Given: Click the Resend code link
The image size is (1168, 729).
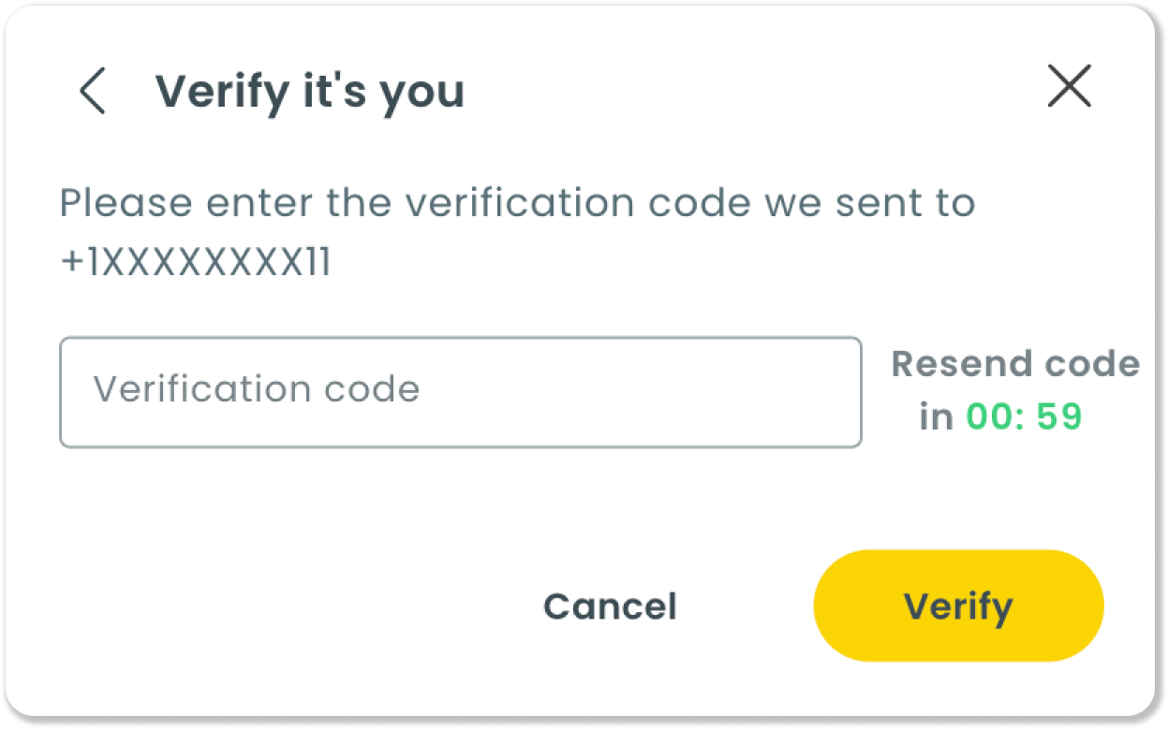Looking at the screenshot, I should pos(1015,364).
